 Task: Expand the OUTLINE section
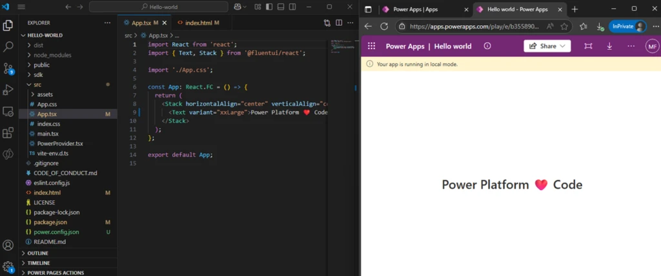(37, 253)
